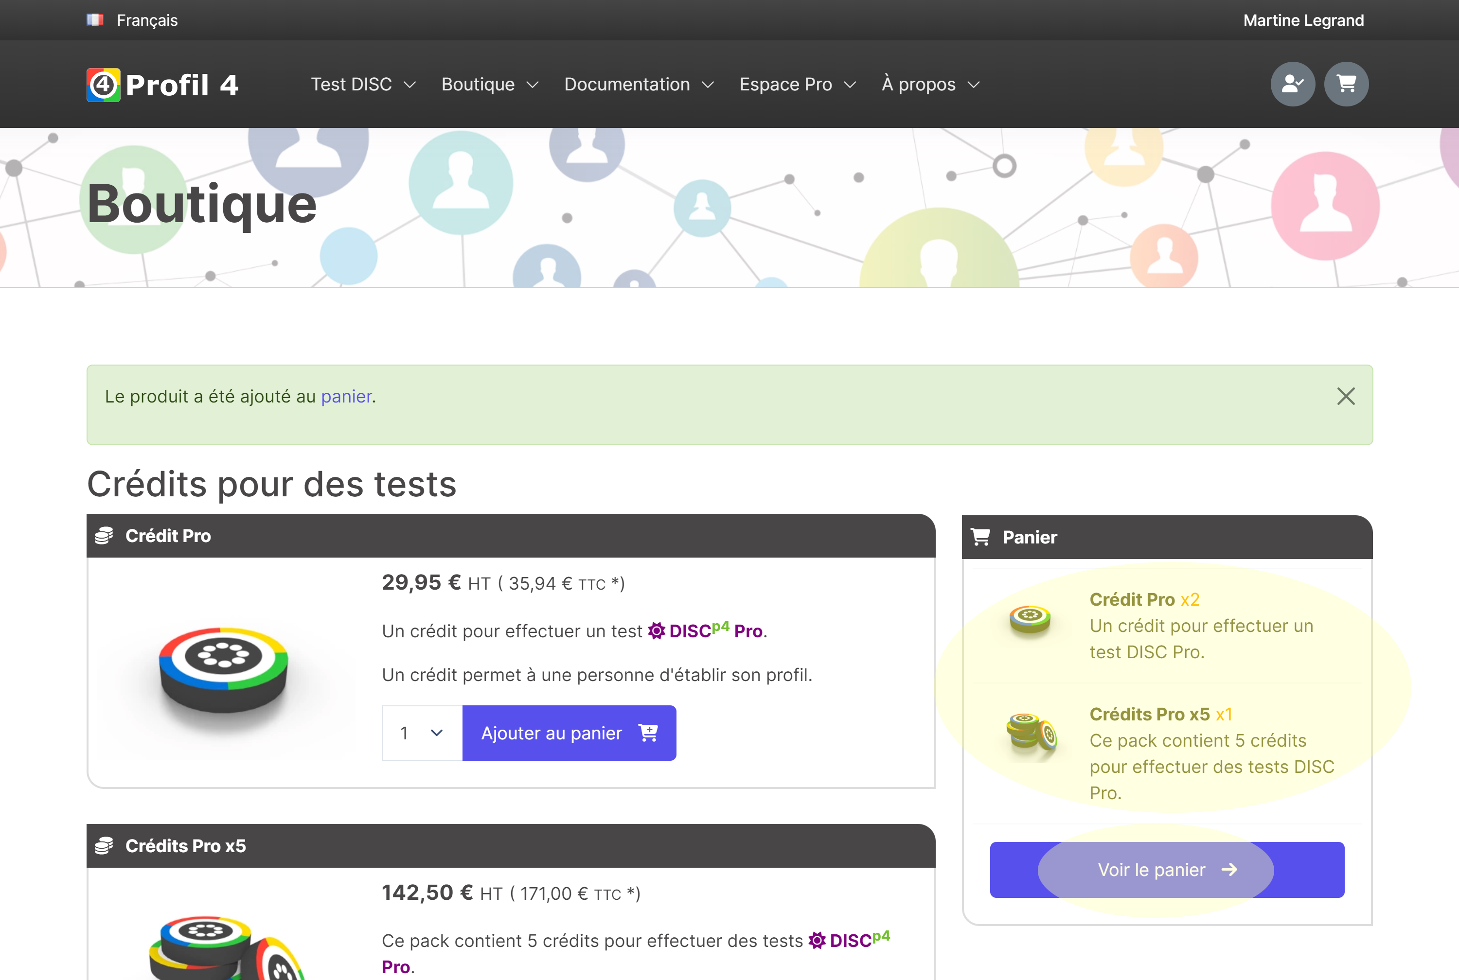Click the Profil 4 site title
This screenshot has height=980, width=1459.
coord(182,85)
